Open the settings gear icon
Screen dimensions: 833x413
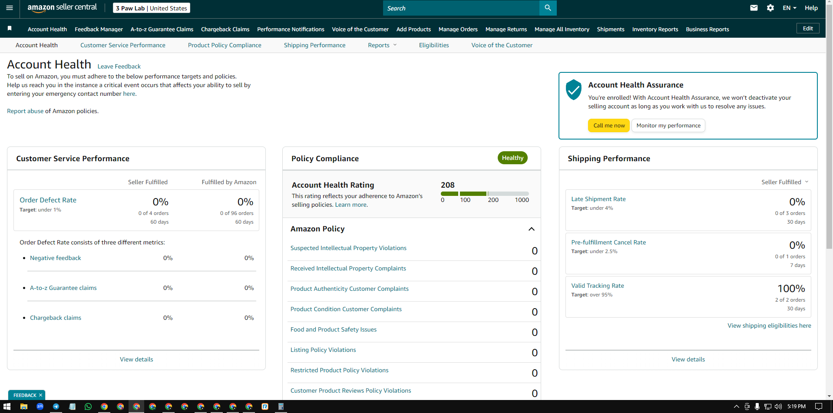coord(770,8)
